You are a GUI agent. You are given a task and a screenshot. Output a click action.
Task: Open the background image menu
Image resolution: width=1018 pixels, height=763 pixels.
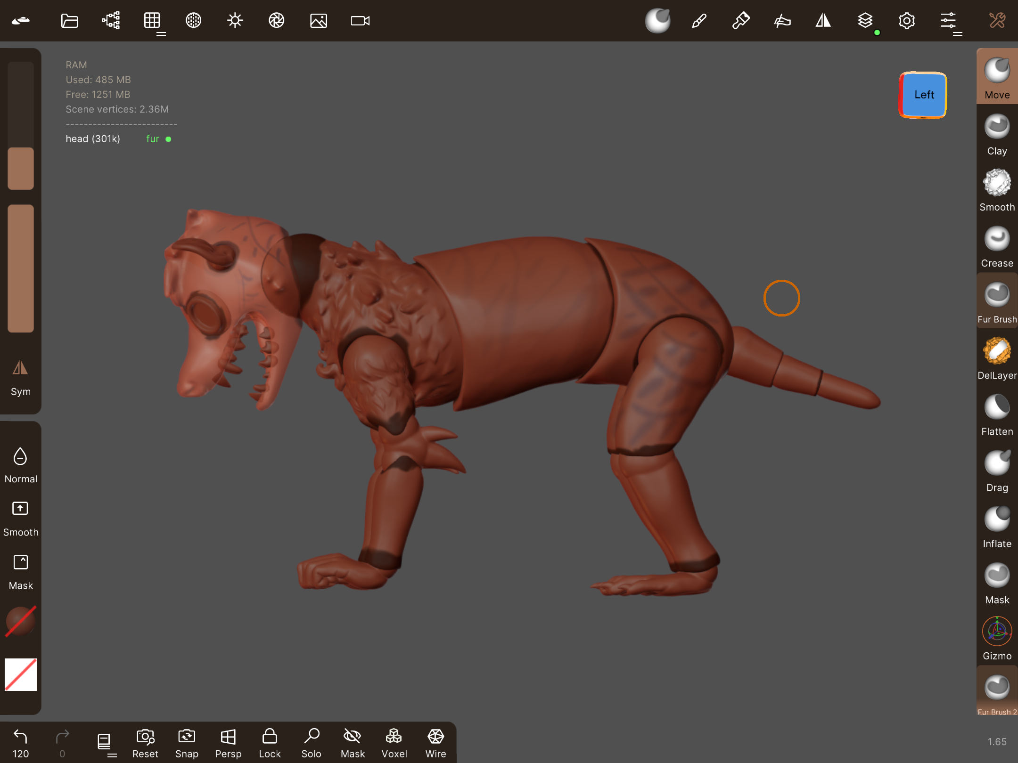pos(319,21)
